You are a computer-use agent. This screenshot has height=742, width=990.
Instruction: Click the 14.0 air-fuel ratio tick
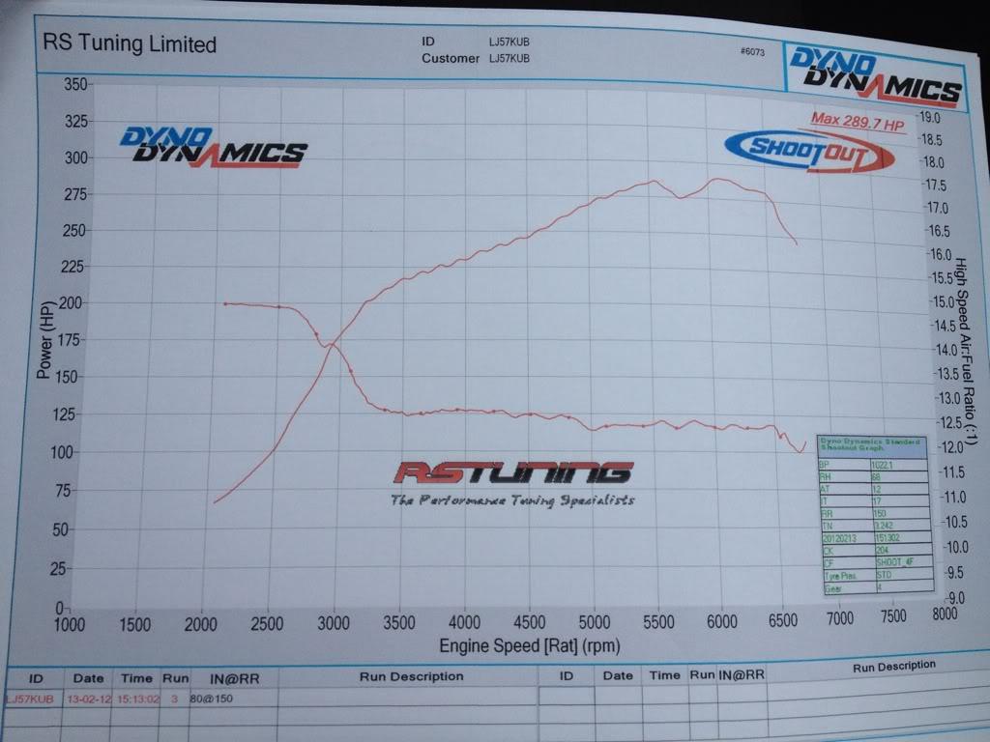(x=946, y=350)
